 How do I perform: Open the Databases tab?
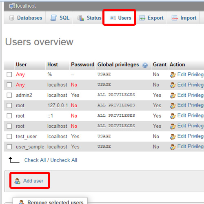24,18
